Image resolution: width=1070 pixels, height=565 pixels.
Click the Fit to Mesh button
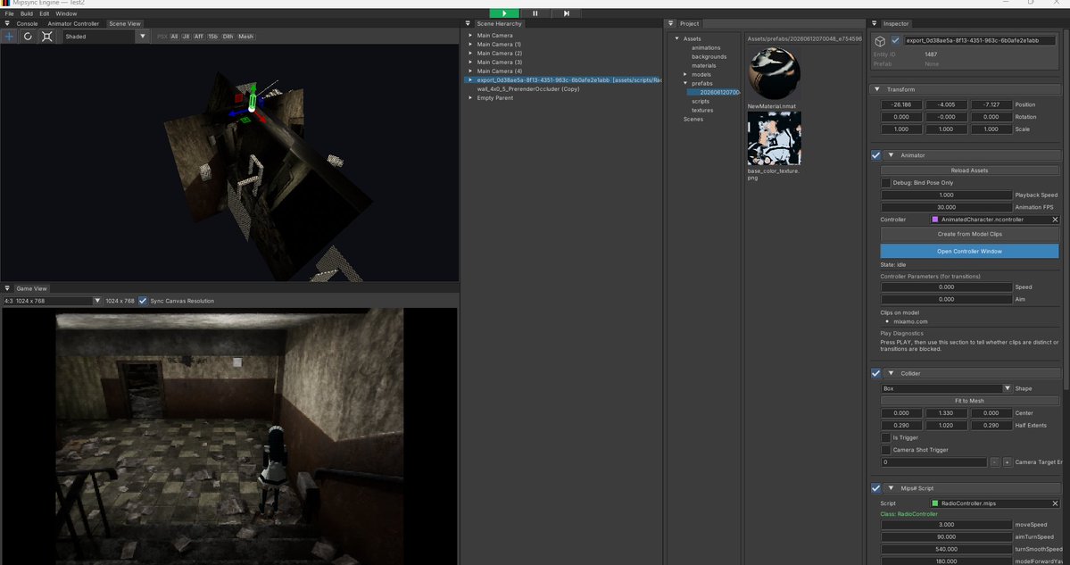click(970, 401)
